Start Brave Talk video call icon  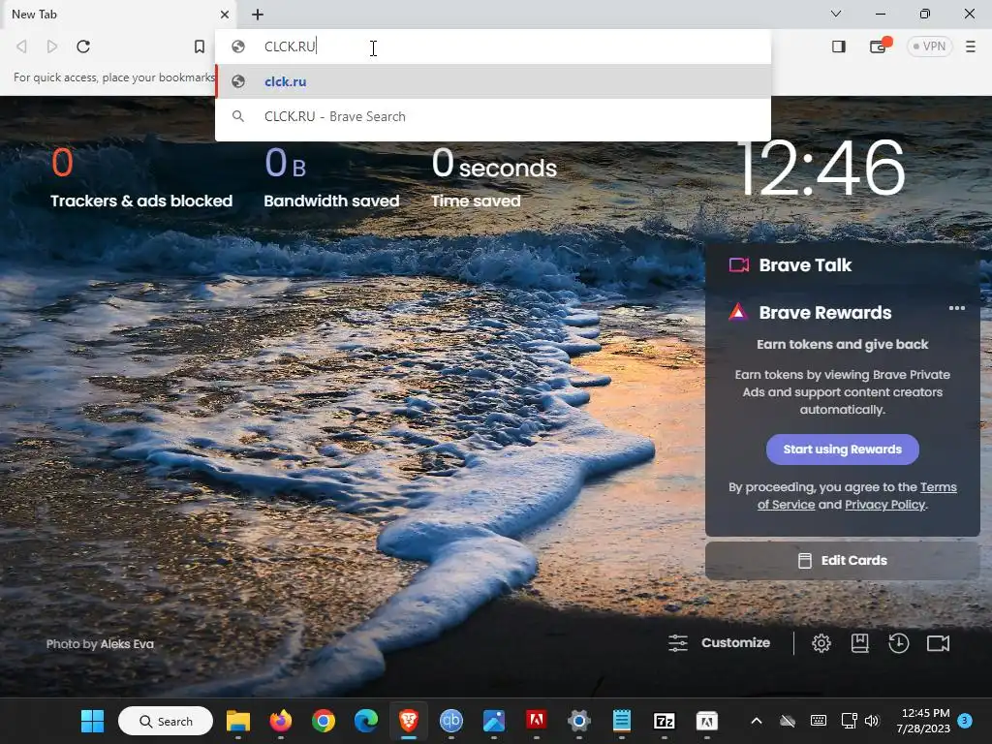pyautogui.click(x=938, y=643)
